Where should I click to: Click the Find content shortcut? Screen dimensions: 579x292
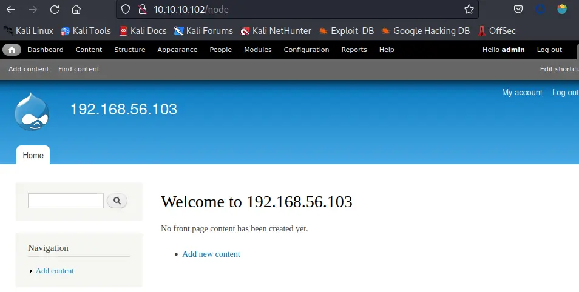[x=79, y=69]
